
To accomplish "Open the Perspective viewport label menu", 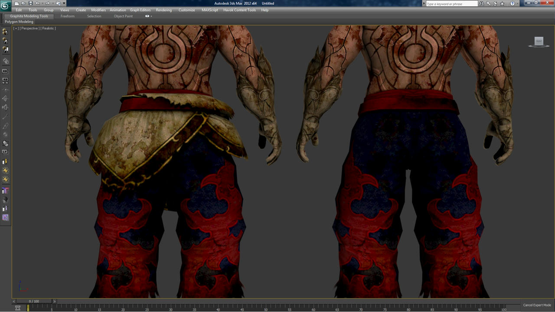I will coord(29,28).
